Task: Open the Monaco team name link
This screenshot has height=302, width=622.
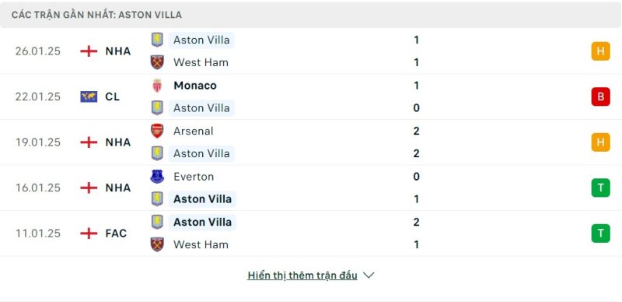Action: pyautogui.click(x=195, y=86)
